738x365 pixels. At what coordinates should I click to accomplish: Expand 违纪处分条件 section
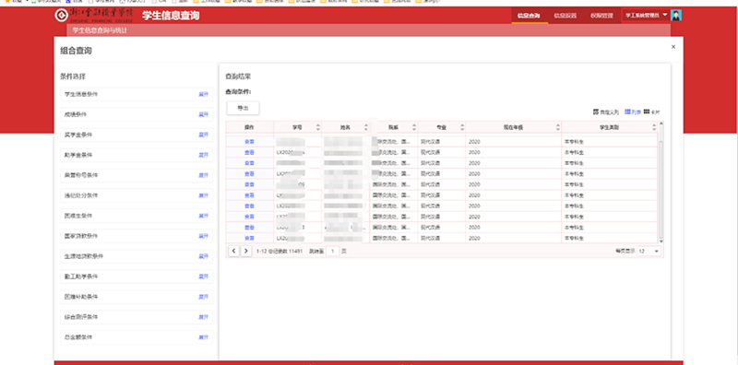pyautogui.click(x=203, y=195)
